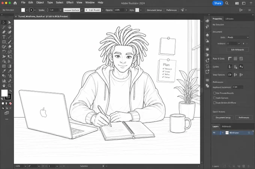255x169 pixels.
Task: Create New Layer icon in Layers panel
Action: (x=244, y=166)
